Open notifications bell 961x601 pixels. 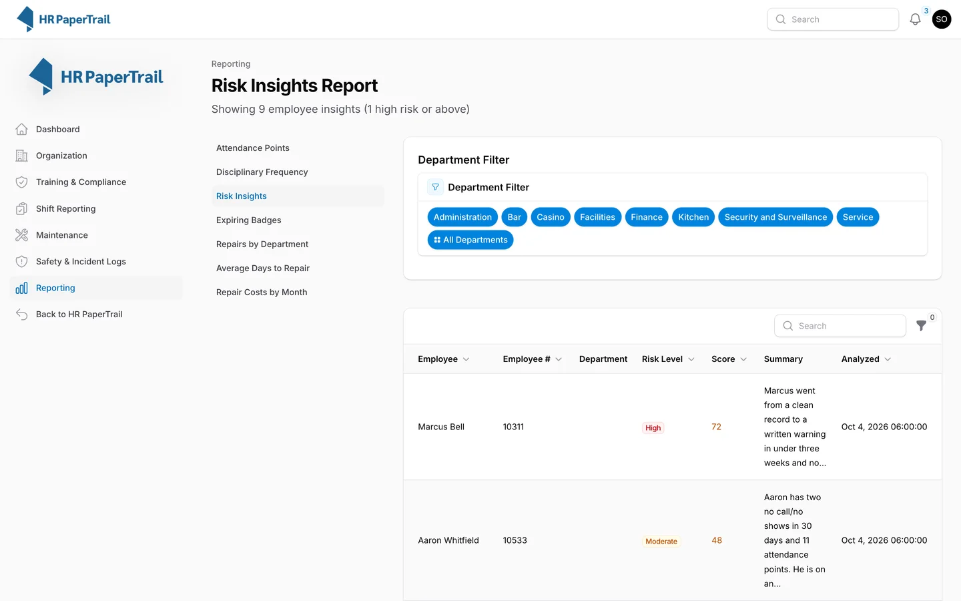[915, 19]
